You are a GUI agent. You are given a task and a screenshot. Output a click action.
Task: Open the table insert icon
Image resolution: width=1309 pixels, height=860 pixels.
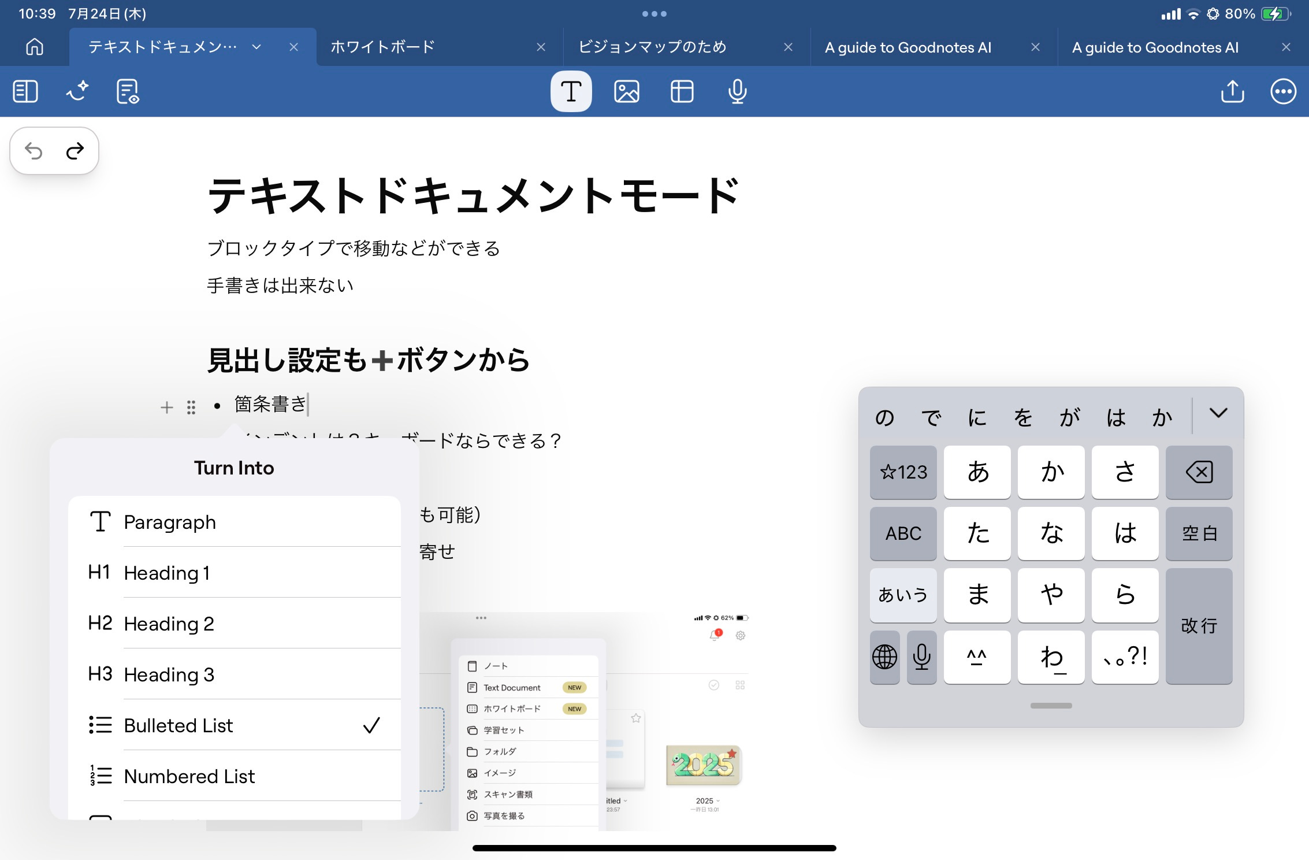click(x=682, y=91)
